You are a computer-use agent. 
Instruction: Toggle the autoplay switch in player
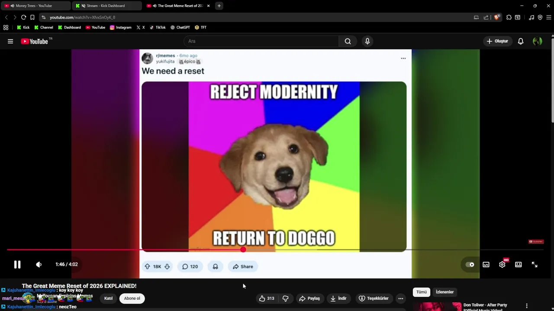pyautogui.click(x=470, y=264)
